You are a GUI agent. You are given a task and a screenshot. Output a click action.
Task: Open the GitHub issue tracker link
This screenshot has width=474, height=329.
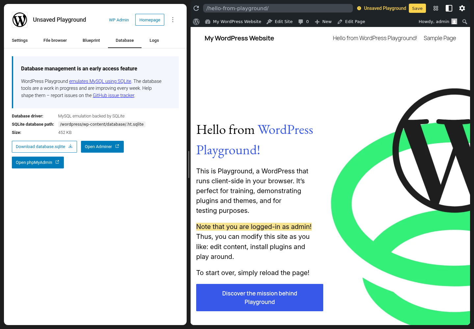tap(114, 95)
